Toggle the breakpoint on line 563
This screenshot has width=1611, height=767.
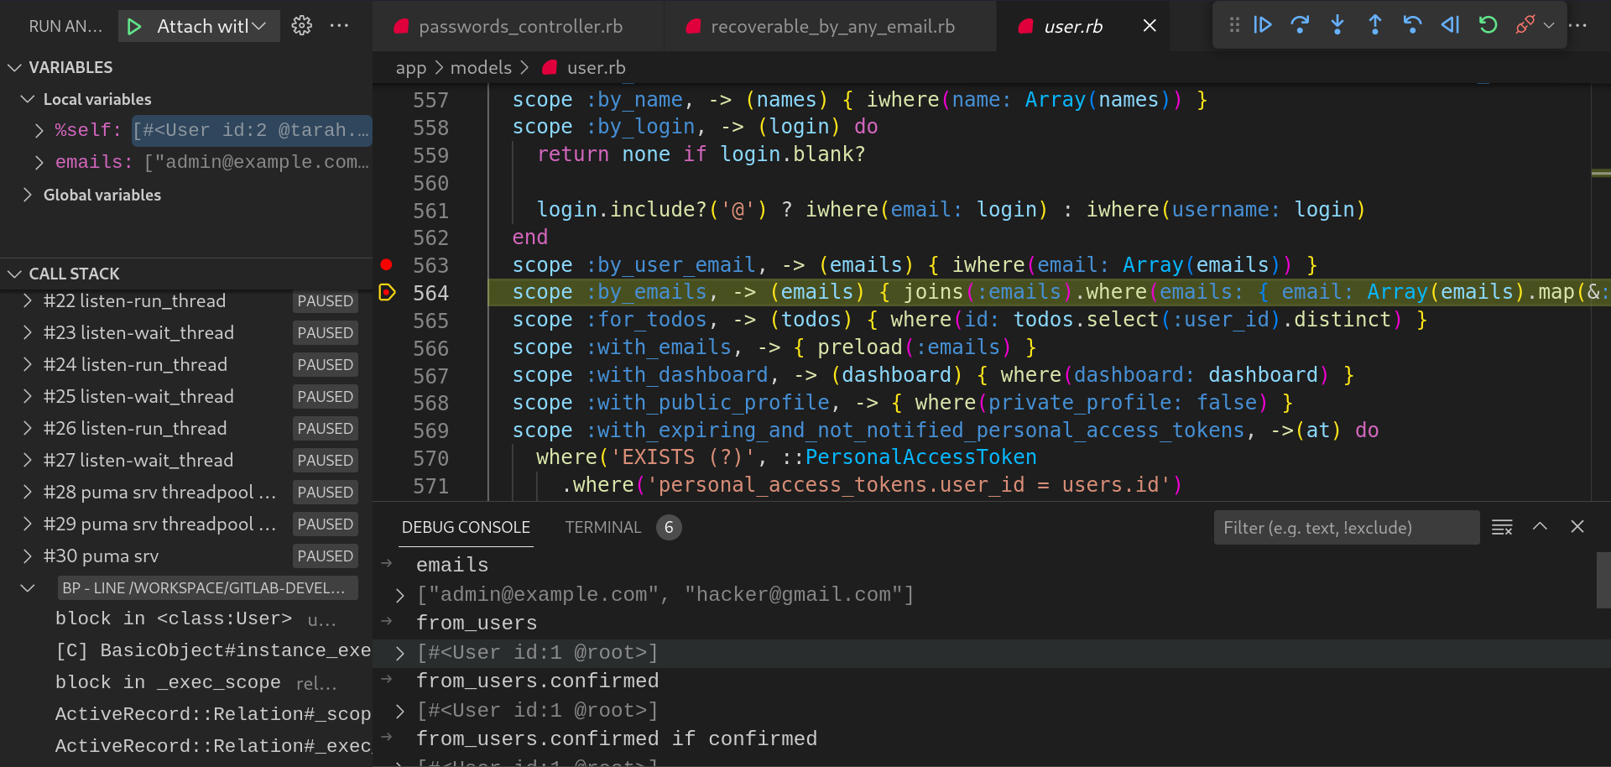click(386, 265)
